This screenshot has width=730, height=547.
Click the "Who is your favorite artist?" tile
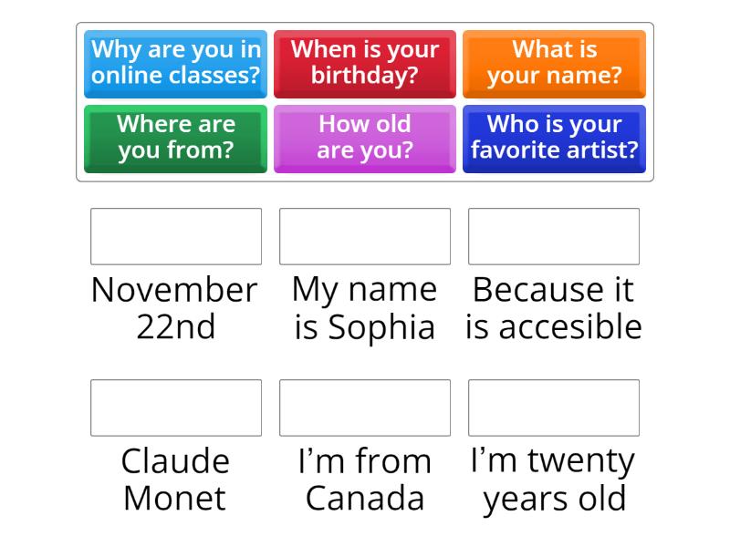click(x=554, y=138)
